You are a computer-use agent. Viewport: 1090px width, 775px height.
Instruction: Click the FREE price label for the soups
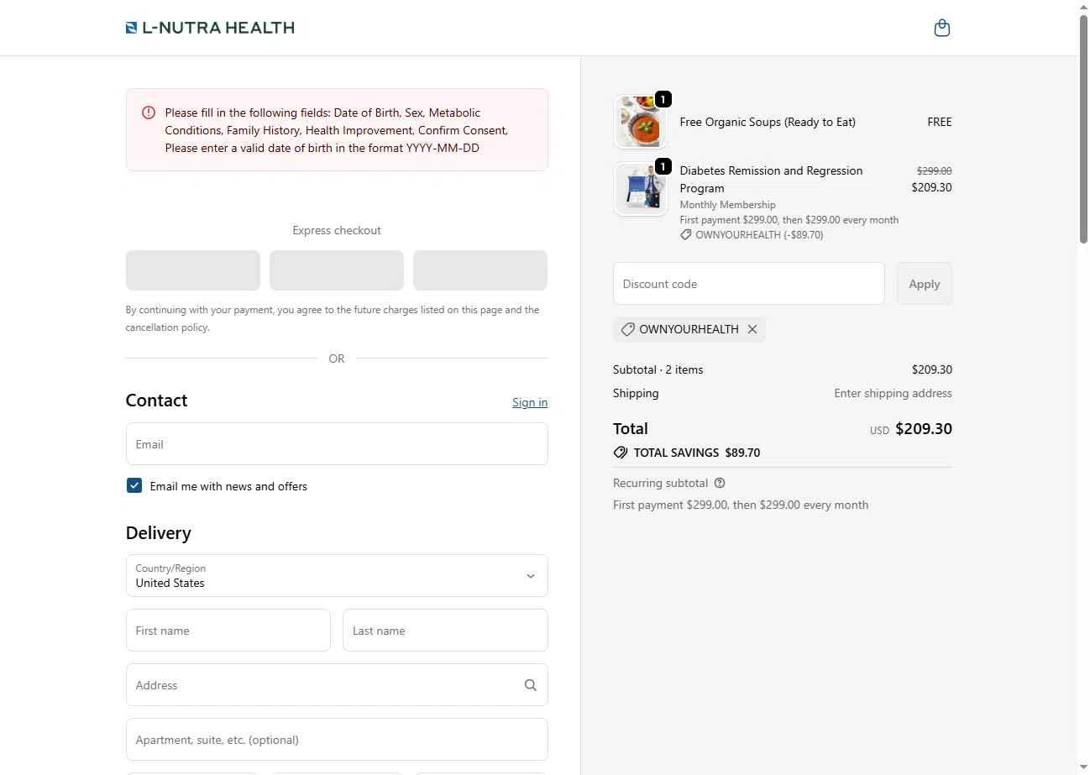(940, 122)
